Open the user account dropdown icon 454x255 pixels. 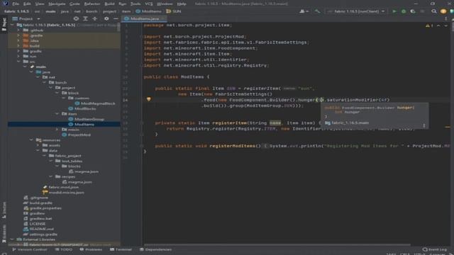tap(304, 11)
